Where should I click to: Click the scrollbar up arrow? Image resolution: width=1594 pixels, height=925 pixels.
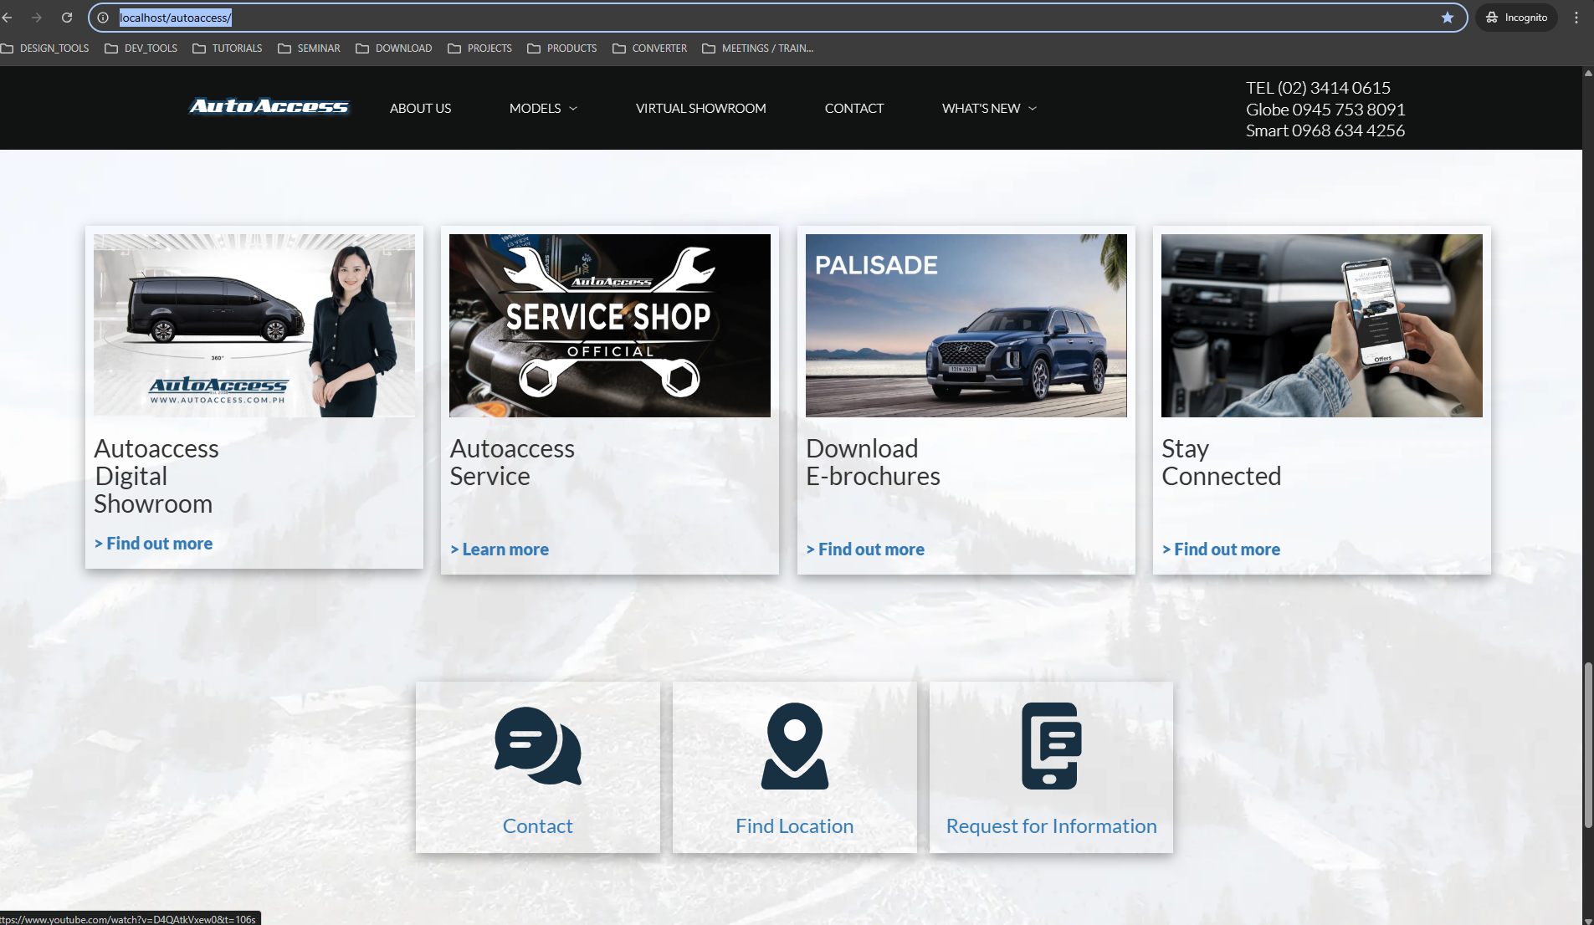(x=1588, y=73)
